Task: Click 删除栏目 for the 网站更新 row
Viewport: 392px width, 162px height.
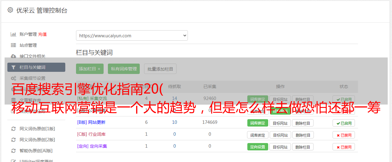Action: coord(303,123)
